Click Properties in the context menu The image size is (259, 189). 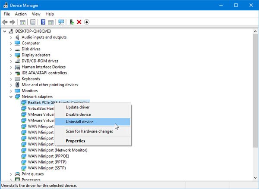76,141
